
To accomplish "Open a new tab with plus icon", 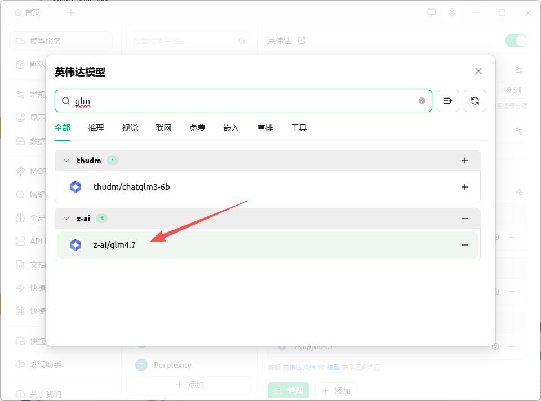I will pyautogui.click(x=71, y=12).
